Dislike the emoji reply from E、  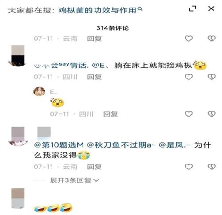(x=212, y=114)
